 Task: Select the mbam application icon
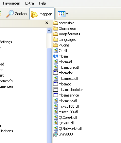point(56,56)
